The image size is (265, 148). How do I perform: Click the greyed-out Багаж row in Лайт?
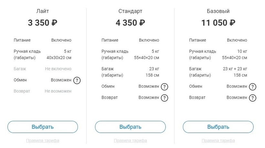(43, 69)
